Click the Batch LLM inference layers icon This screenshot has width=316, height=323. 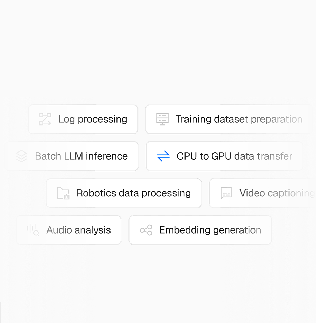click(21, 156)
